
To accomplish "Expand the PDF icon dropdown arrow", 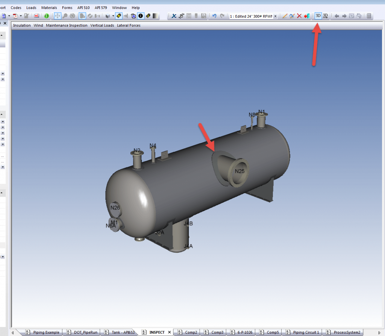I will point(21,16).
